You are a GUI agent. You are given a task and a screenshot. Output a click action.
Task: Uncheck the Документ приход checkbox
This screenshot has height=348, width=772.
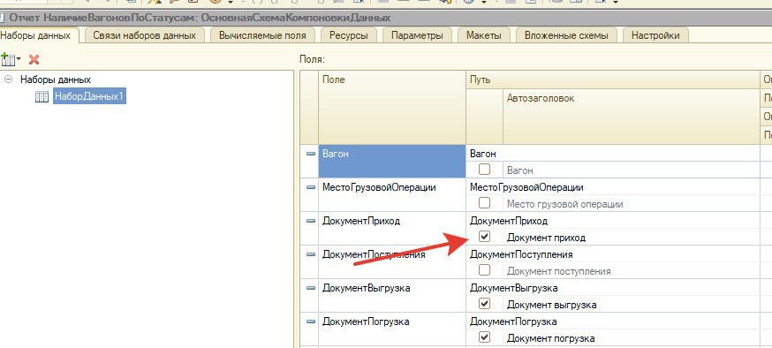point(484,237)
